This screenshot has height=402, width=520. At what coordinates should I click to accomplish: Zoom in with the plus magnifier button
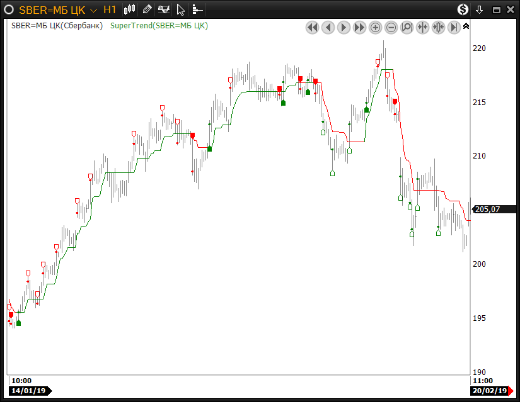tap(376, 27)
